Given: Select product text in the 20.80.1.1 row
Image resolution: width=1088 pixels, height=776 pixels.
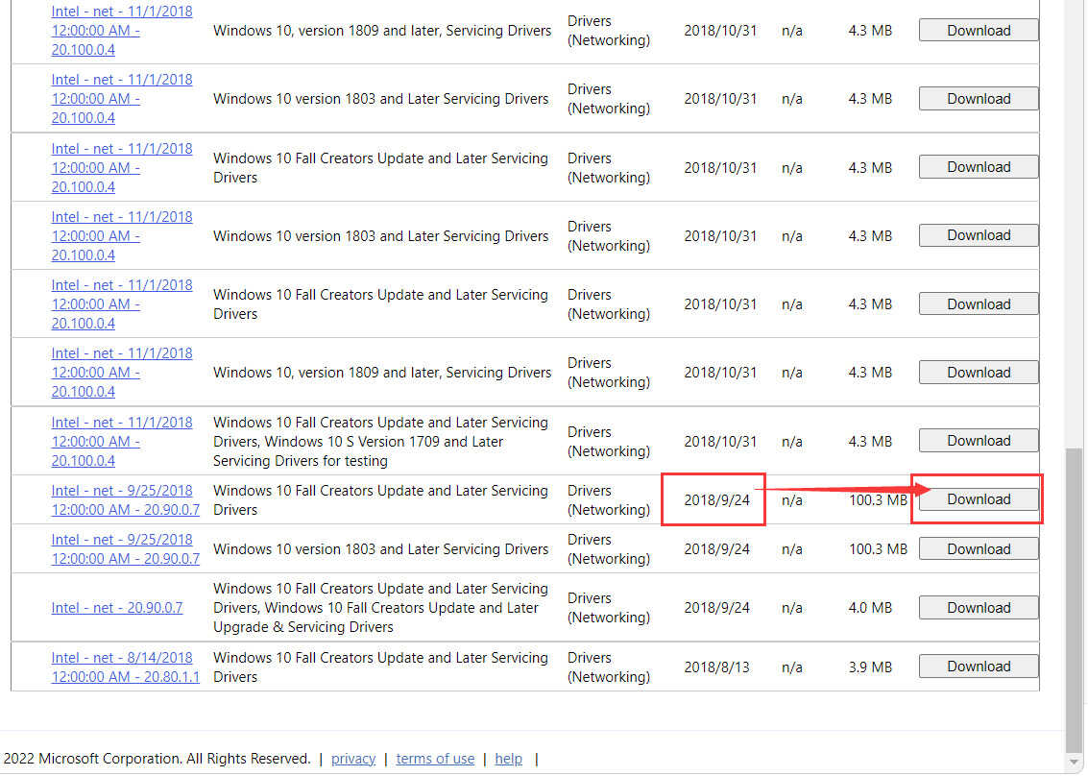Looking at the screenshot, I should coord(380,667).
